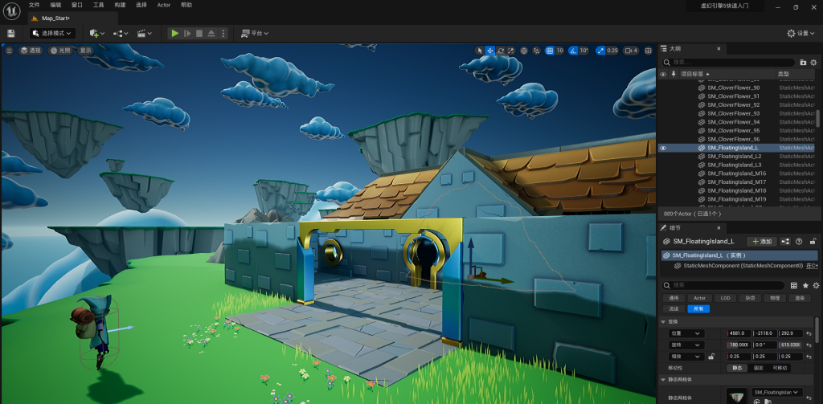Save the current level with floppy icon
Screen dimensions: 823x404
pyautogui.click(x=11, y=33)
